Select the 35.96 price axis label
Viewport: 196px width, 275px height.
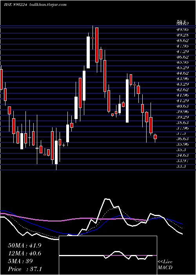click(x=183, y=144)
